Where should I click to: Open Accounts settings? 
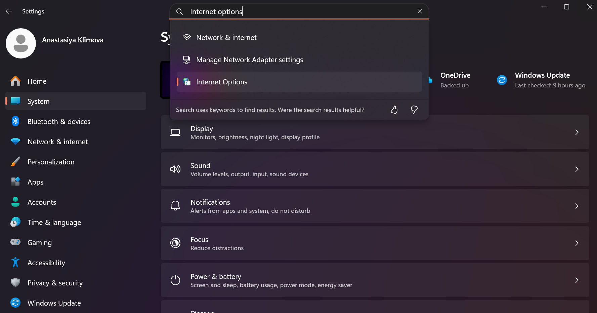pyautogui.click(x=76, y=202)
